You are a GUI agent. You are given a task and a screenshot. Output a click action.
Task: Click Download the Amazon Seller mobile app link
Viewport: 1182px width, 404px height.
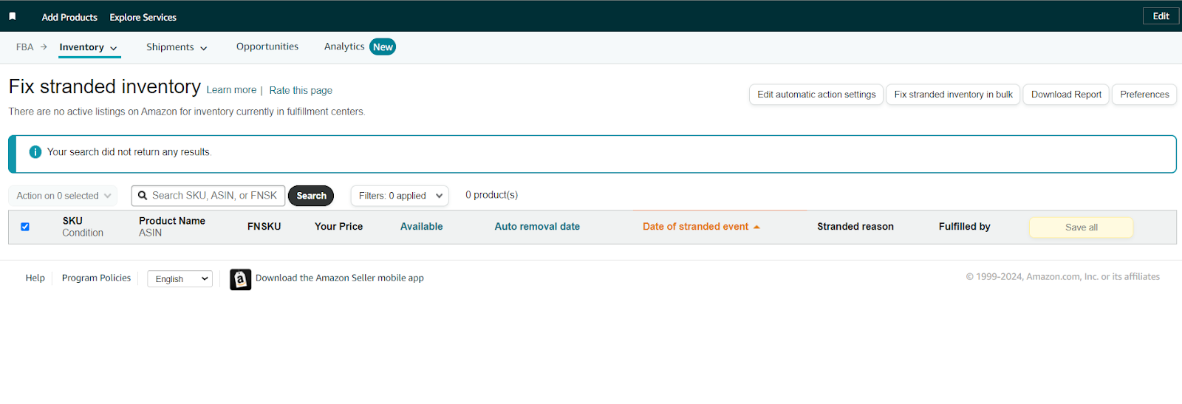point(340,278)
